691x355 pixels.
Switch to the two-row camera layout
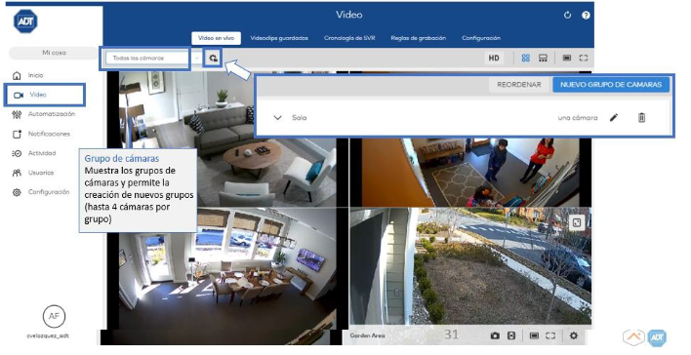tap(543, 59)
